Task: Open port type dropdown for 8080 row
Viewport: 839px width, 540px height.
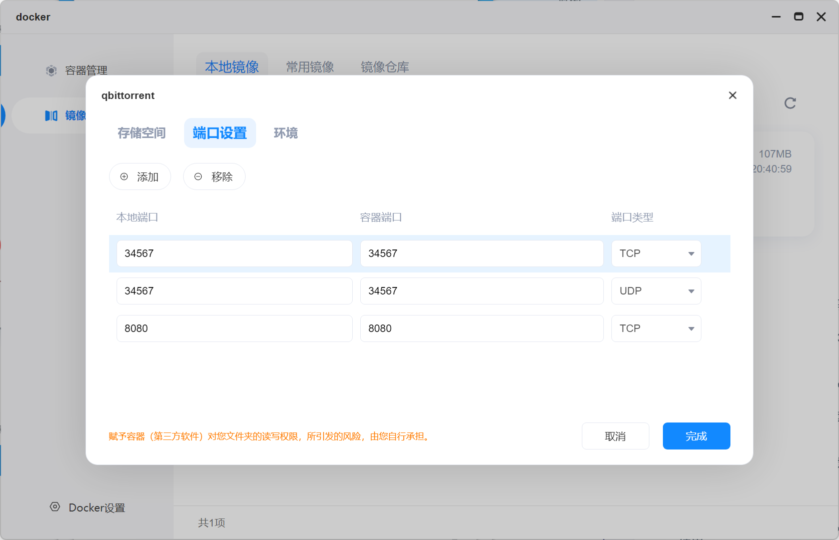Action: tap(656, 328)
